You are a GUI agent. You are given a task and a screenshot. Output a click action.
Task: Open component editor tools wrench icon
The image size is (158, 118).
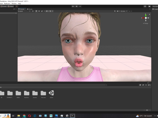[115, 11]
